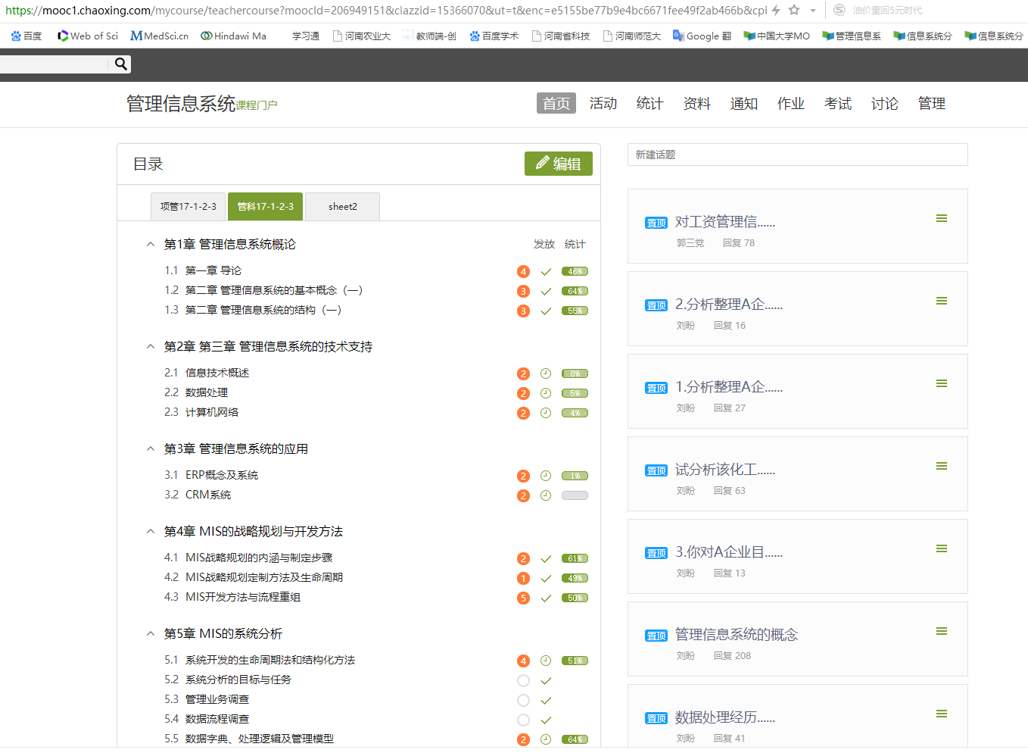
Task: Click the search magnifier icon
Action: 120,64
